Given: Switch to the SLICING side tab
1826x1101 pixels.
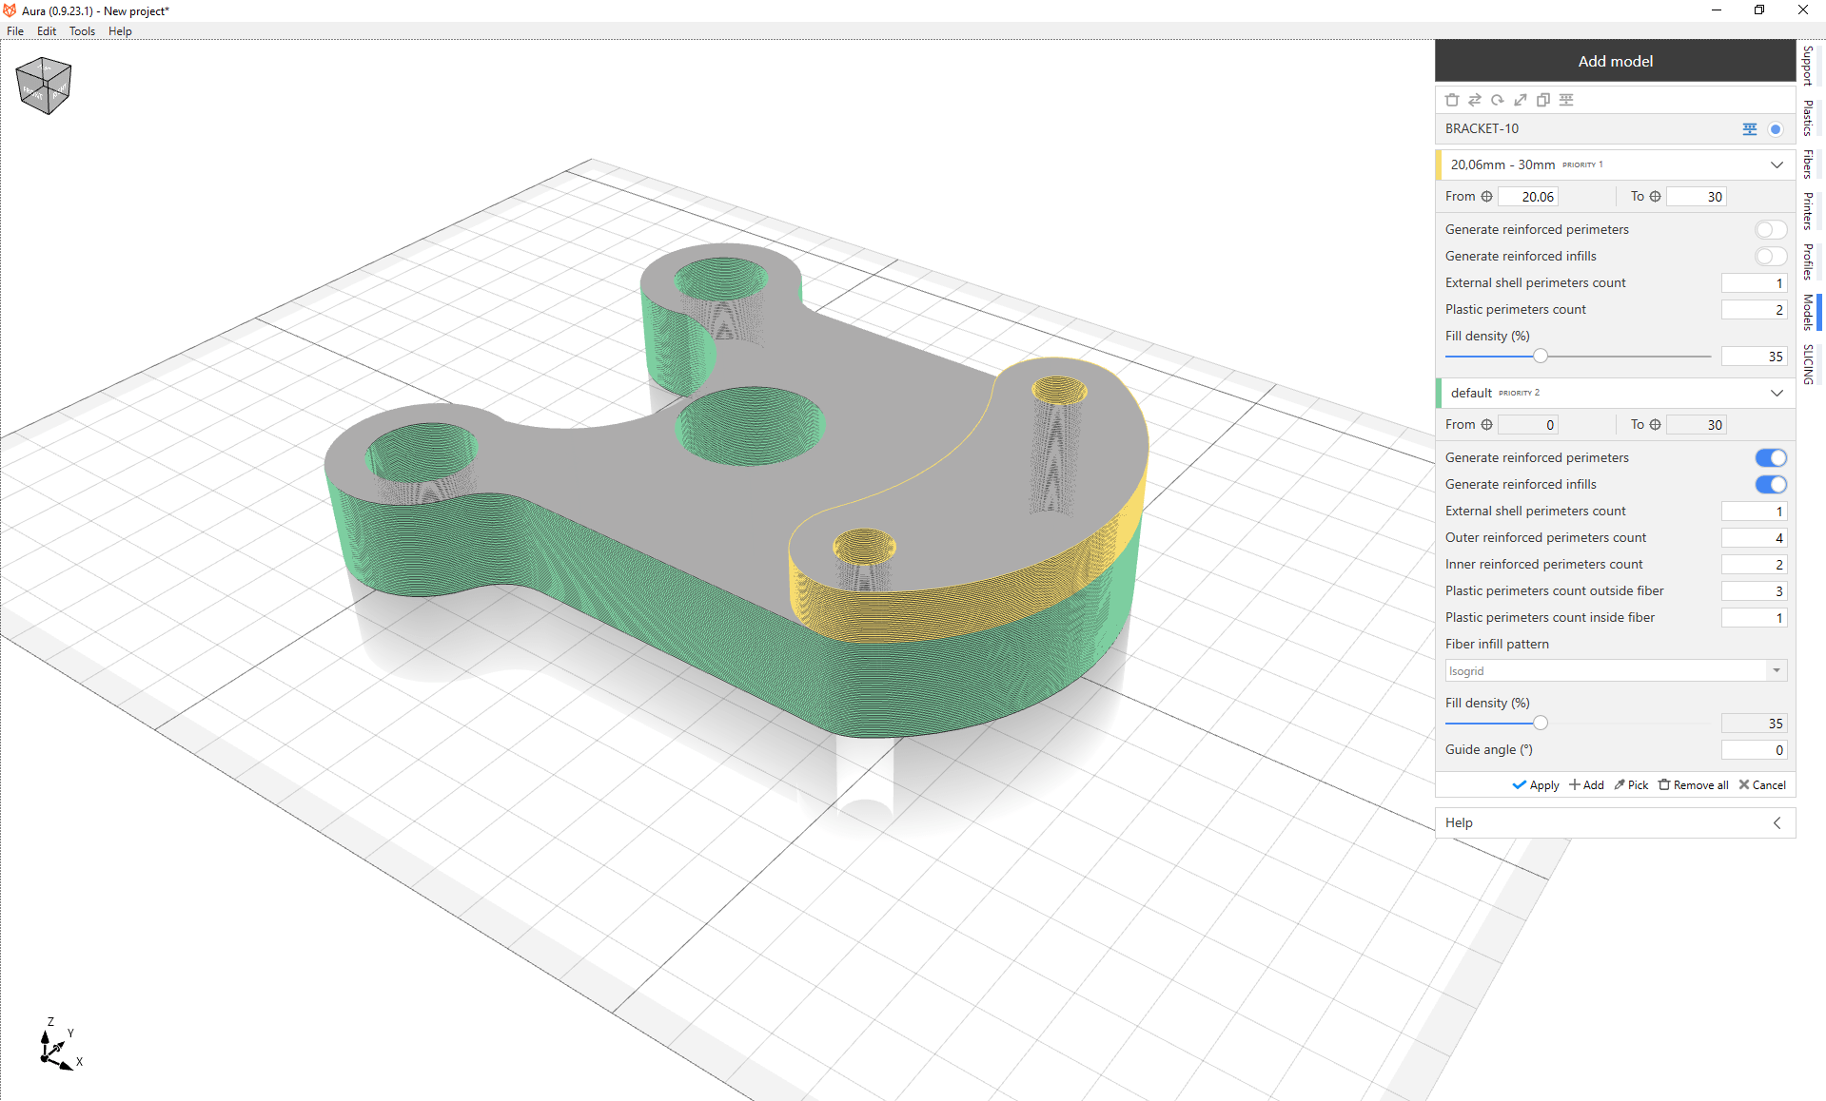Looking at the screenshot, I should [x=1808, y=364].
